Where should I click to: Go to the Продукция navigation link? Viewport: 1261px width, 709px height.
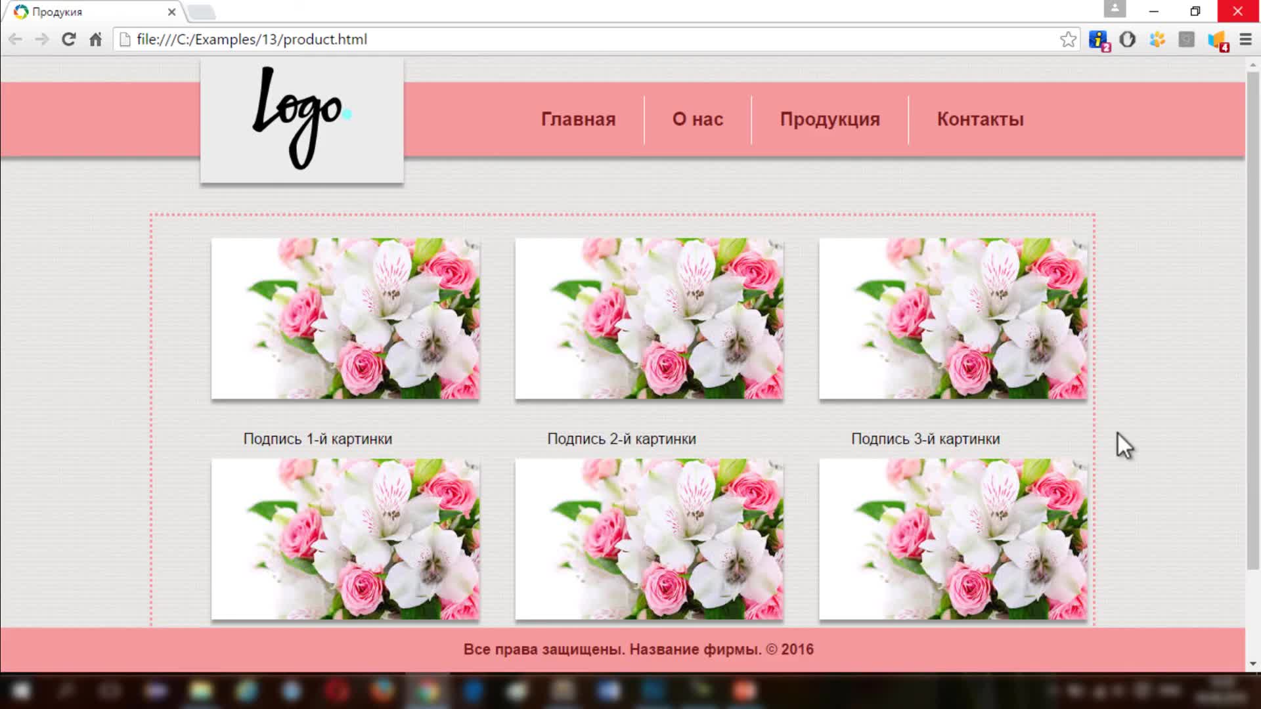[830, 119]
